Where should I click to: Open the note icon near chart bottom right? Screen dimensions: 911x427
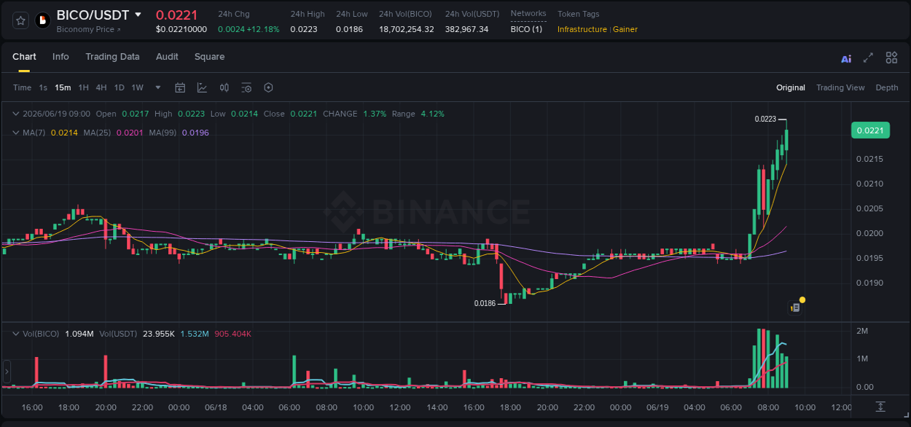(795, 308)
